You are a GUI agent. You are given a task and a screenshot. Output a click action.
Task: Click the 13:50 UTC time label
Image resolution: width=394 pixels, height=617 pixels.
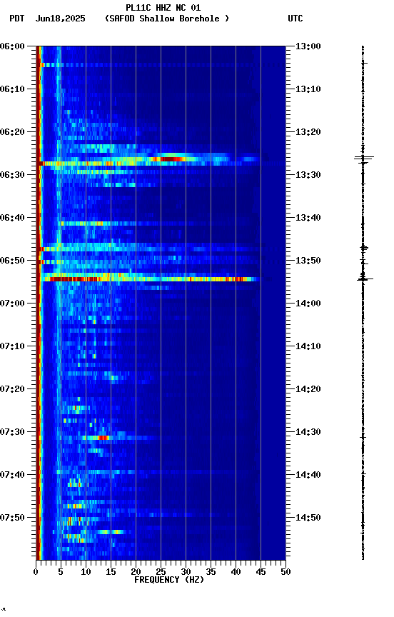(308, 261)
